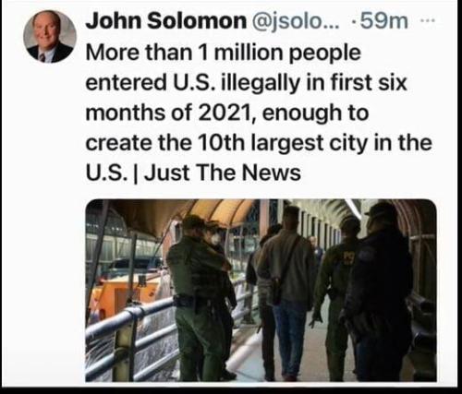The width and height of the screenshot is (462, 394).
Task: Open the @jsolo... handle link
Action: [x=296, y=21]
